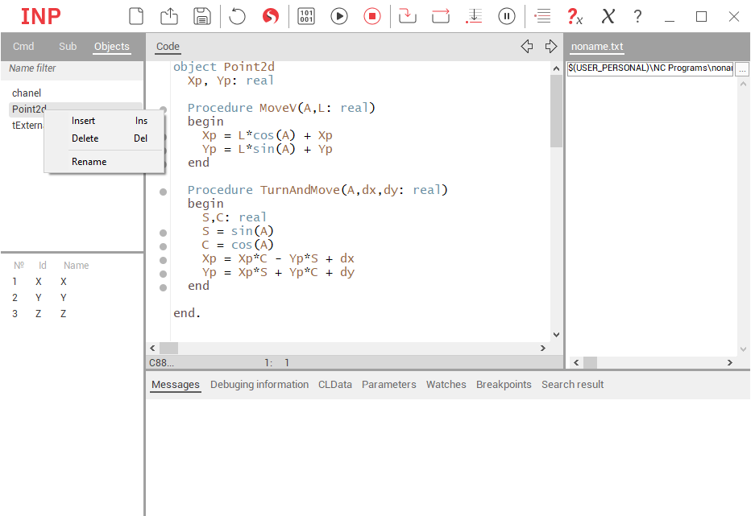Open a file with the Open icon
Viewport: 751px width, 516px height.
point(169,16)
